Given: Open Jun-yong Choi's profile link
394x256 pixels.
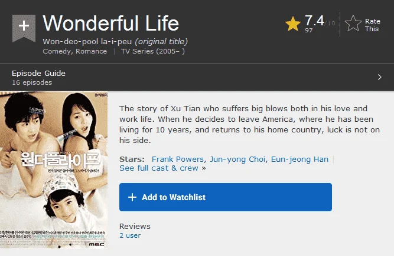Looking at the screenshot, I should point(237,159).
